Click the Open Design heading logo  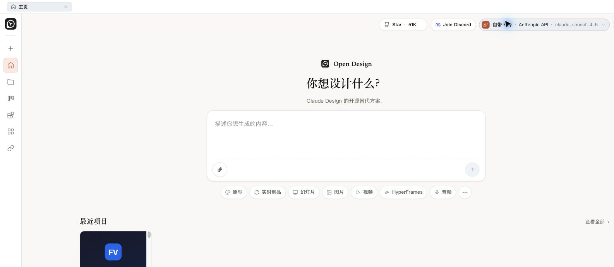[x=325, y=64]
